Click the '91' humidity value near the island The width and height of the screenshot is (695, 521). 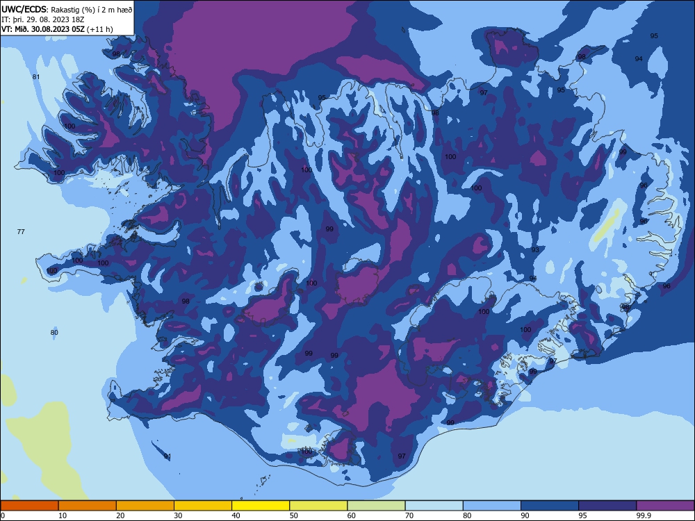pyautogui.click(x=167, y=456)
